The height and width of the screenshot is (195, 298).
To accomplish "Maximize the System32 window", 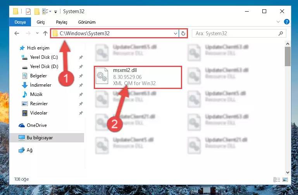I will [264, 11].
